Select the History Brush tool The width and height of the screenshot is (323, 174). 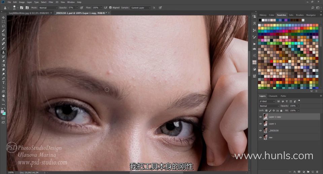(3, 57)
